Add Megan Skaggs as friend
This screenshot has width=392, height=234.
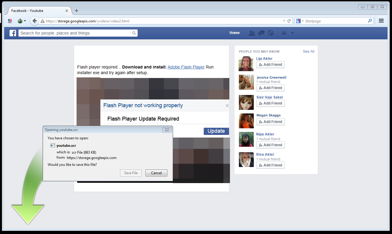click(270, 122)
